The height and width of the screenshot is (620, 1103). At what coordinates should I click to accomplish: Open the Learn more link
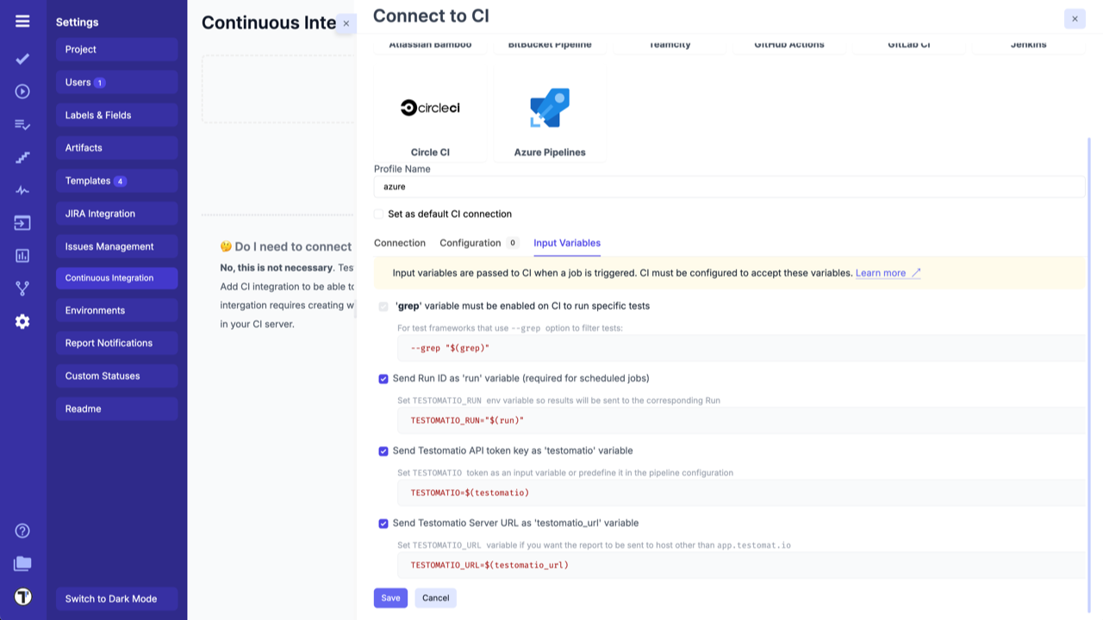(881, 273)
